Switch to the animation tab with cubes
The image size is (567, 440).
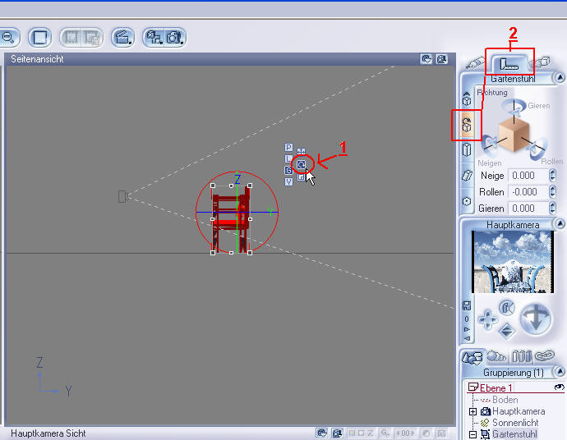(541, 63)
